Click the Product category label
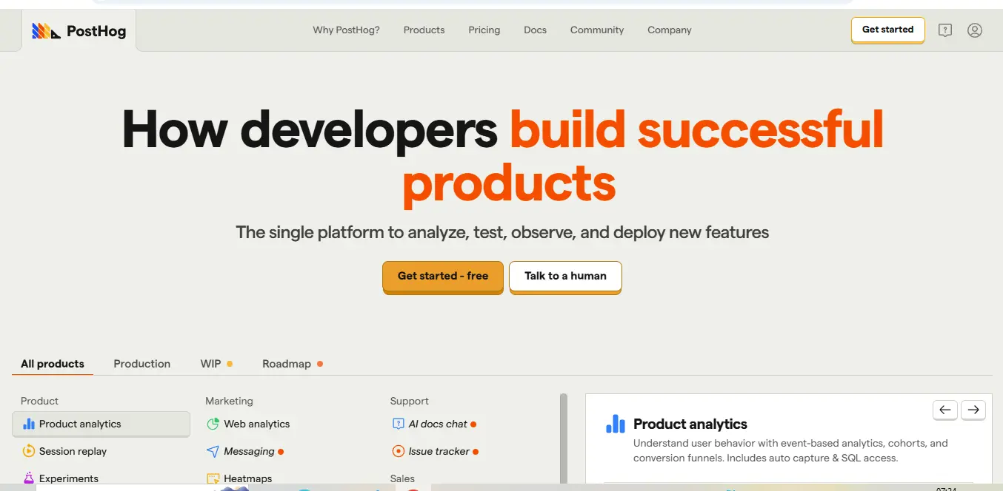The width and height of the screenshot is (1003, 491). point(39,401)
